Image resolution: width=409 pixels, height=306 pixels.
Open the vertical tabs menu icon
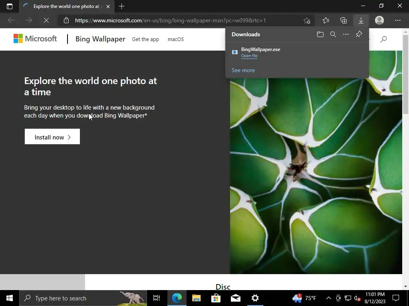point(10,6)
